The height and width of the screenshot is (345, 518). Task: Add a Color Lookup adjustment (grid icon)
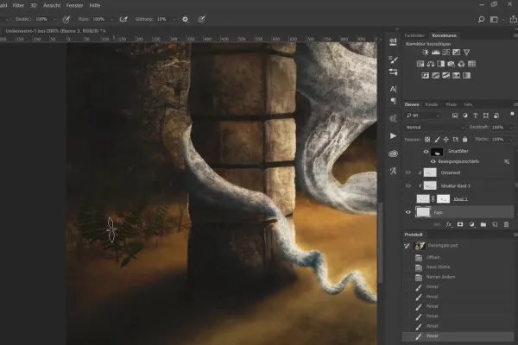click(471, 64)
